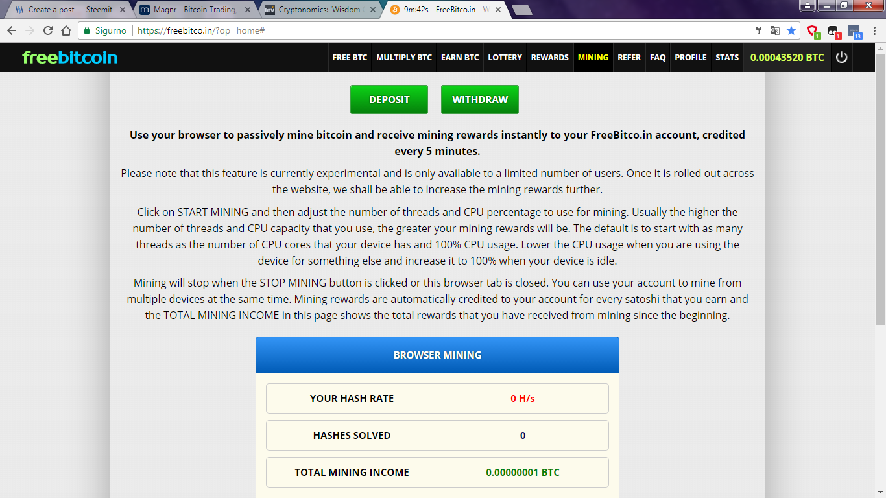Viewport: 886px width, 498px height.
Task: Click the 0.00043520 BTC balance
Action: point(787,58)
